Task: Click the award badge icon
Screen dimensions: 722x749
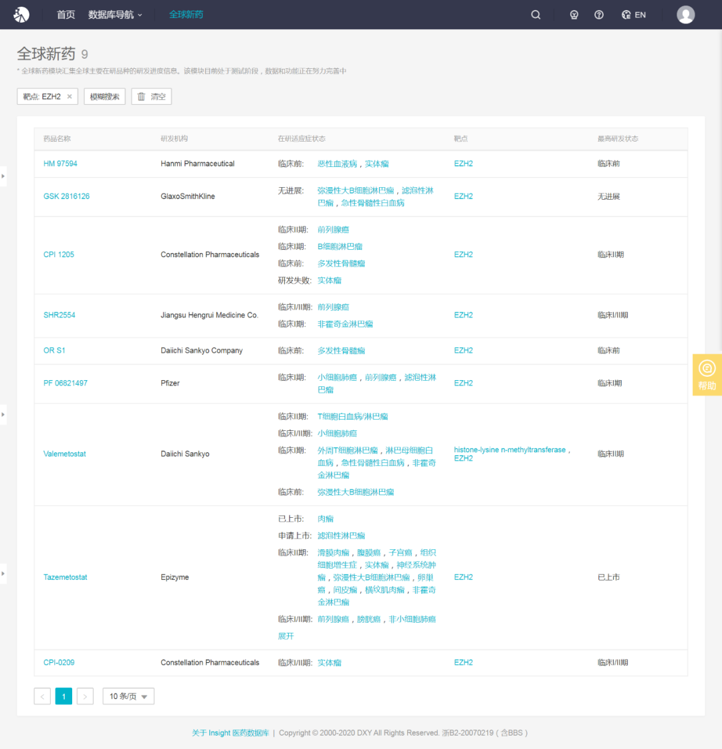Action: 574,15
